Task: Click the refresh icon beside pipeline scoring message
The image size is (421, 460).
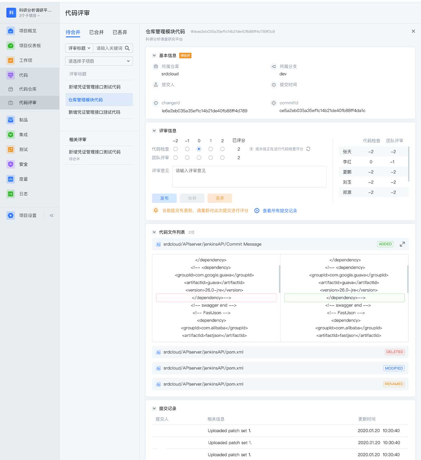Action: pos(308,149)
